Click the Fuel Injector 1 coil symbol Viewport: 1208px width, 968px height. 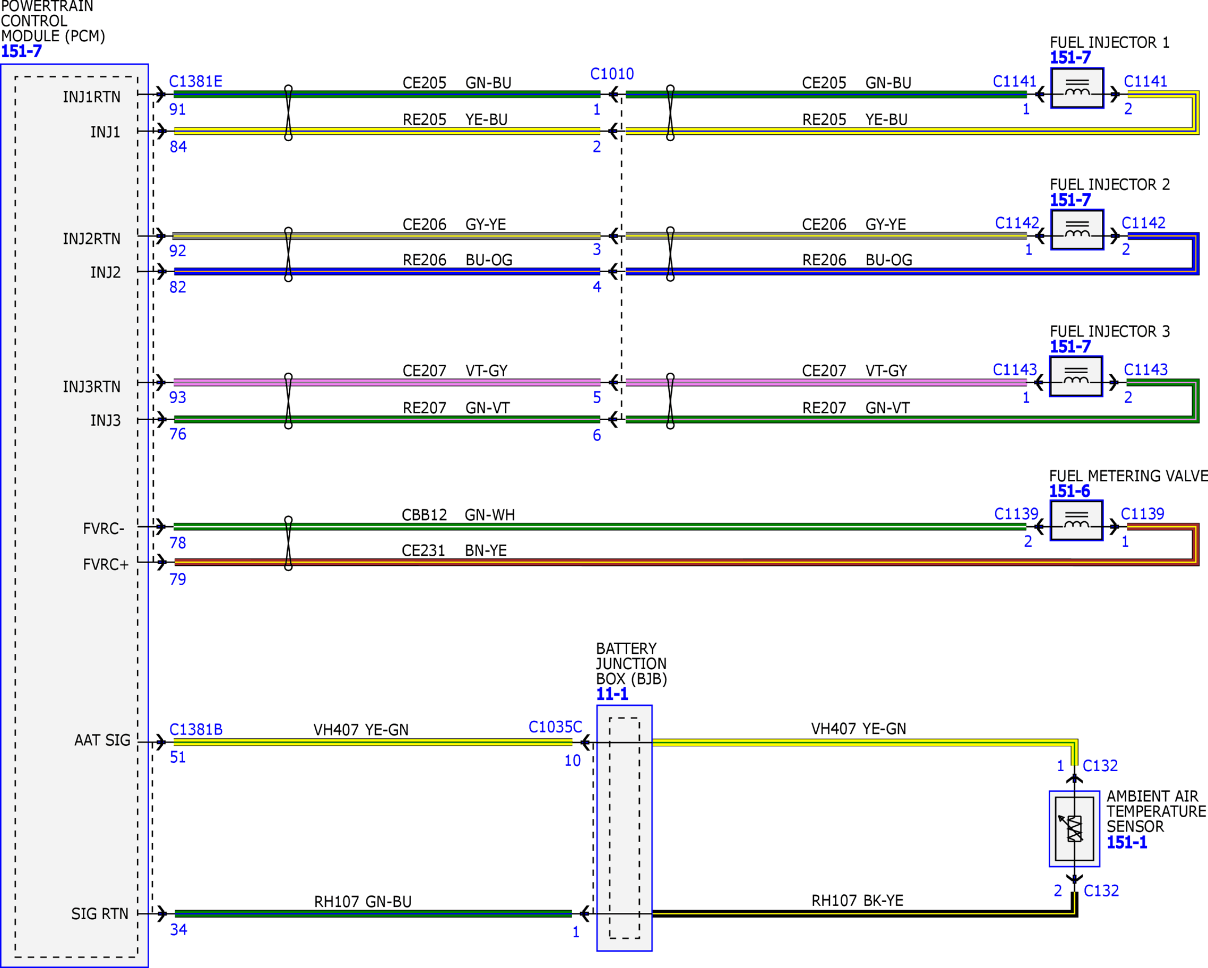point(1077,88)
